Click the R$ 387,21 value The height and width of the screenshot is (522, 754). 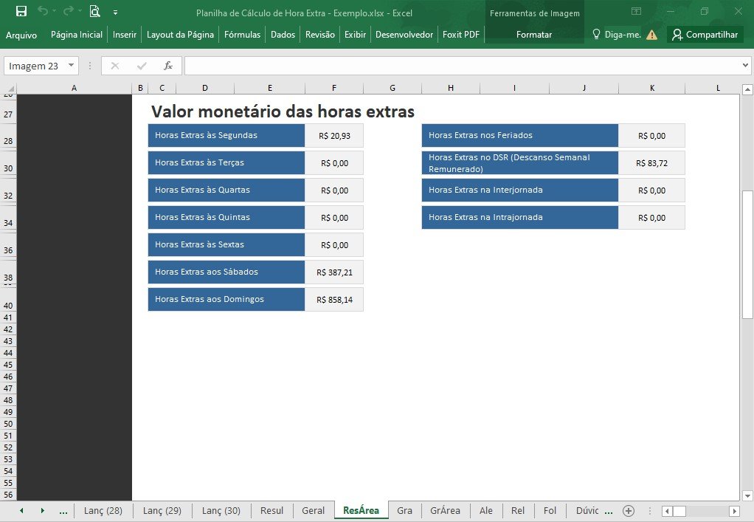(334, 272)
